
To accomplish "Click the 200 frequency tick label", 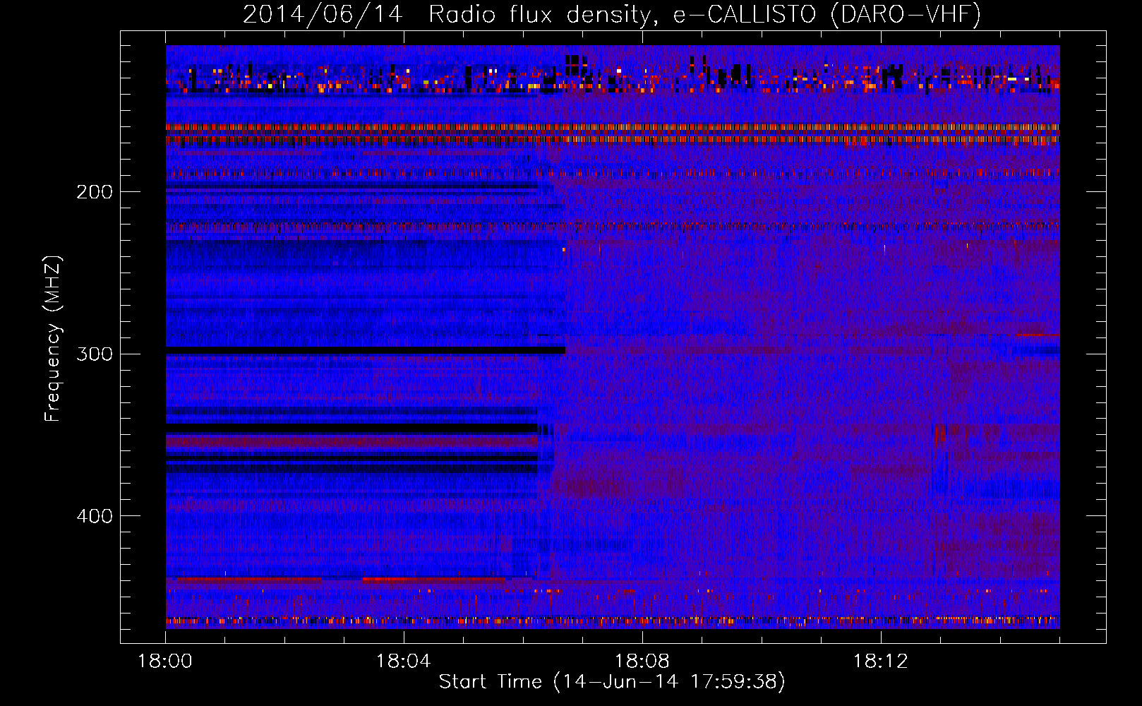I will click(x=95, y=192).
